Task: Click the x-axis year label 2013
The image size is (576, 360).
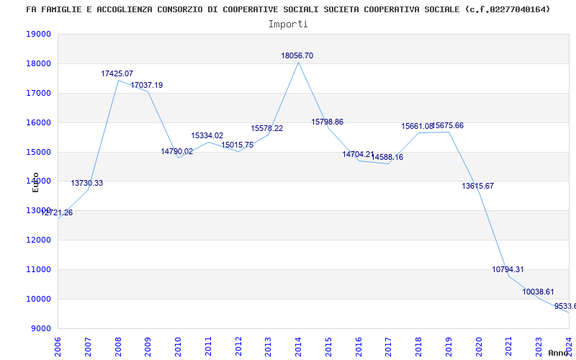Action: click(269, 347)
